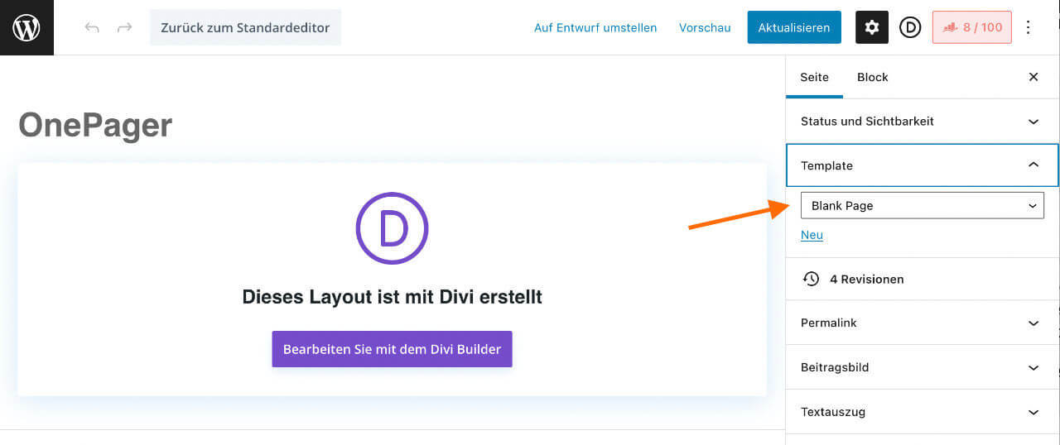Open the 4 Revisionen entry
Image resolution: width=1060 pixels, height=445 pixels.
click(x=922, y=279)
